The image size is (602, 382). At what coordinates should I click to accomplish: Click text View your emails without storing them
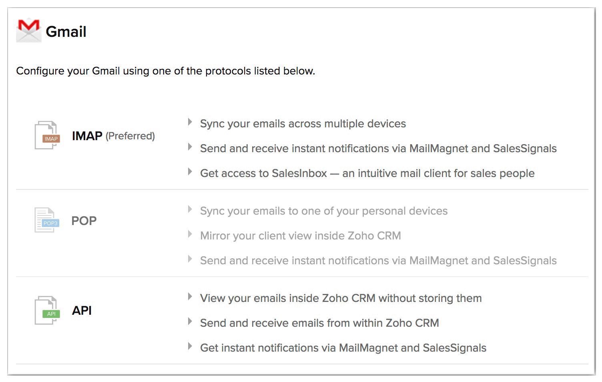pyautogui.click(x=341, y=298)
